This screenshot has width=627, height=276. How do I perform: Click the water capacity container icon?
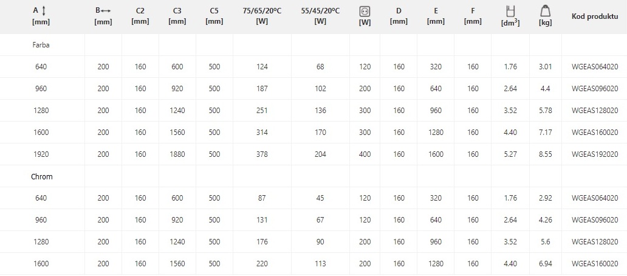(x=510, y=11)
